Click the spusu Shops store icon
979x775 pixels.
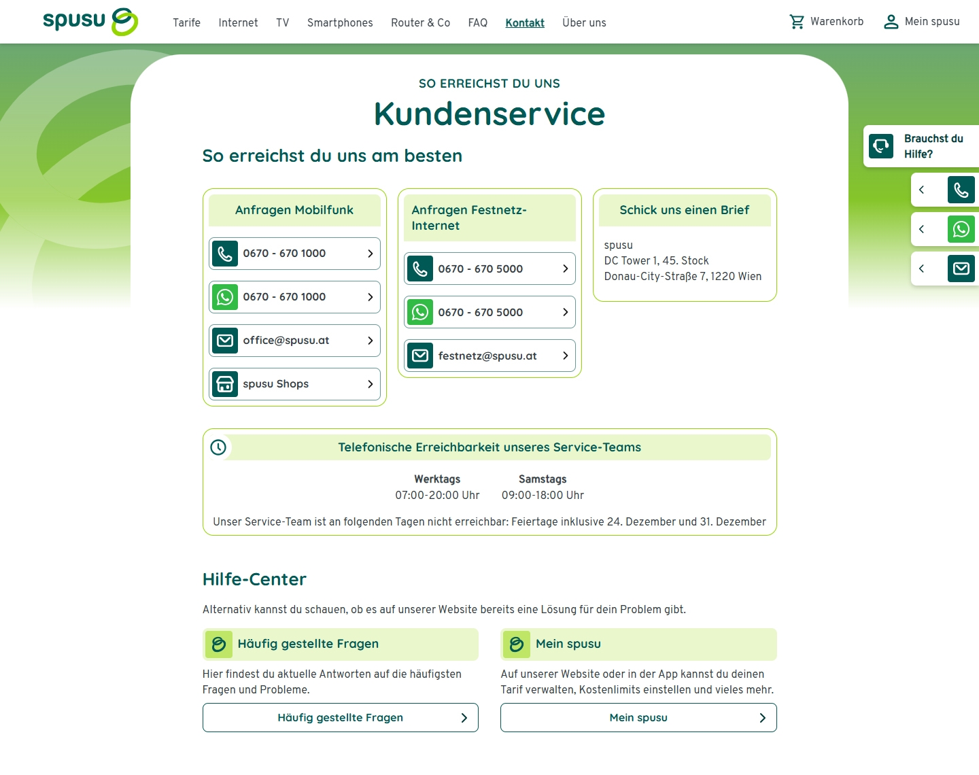point(225,384)
